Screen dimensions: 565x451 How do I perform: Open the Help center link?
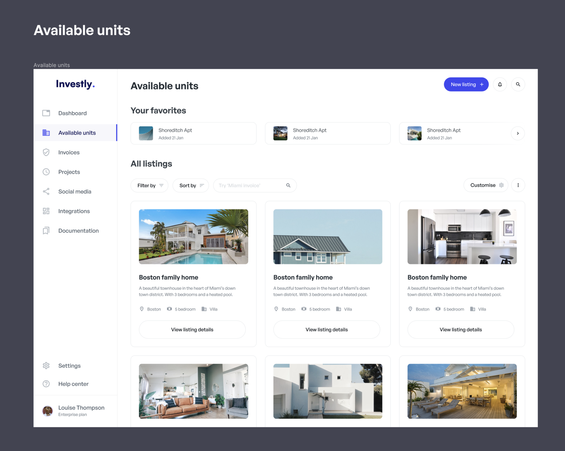[x=73, y=384]
